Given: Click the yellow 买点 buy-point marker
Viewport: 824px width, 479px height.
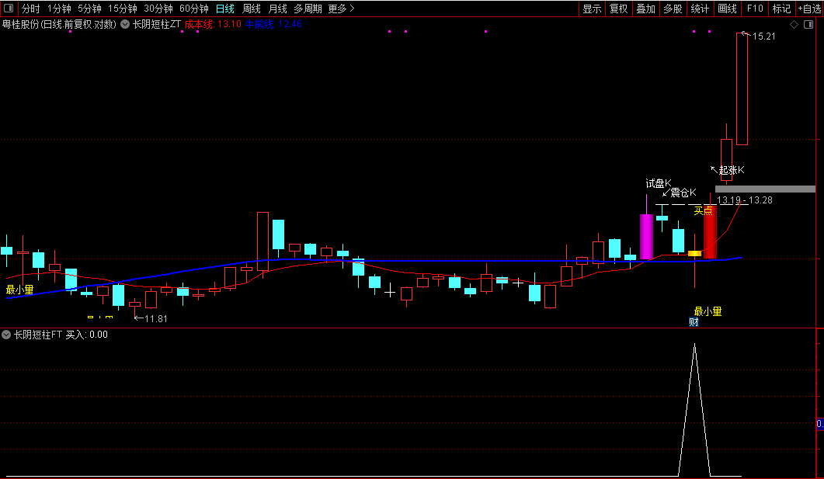Looking at the screenshot, I should [703, 210].
